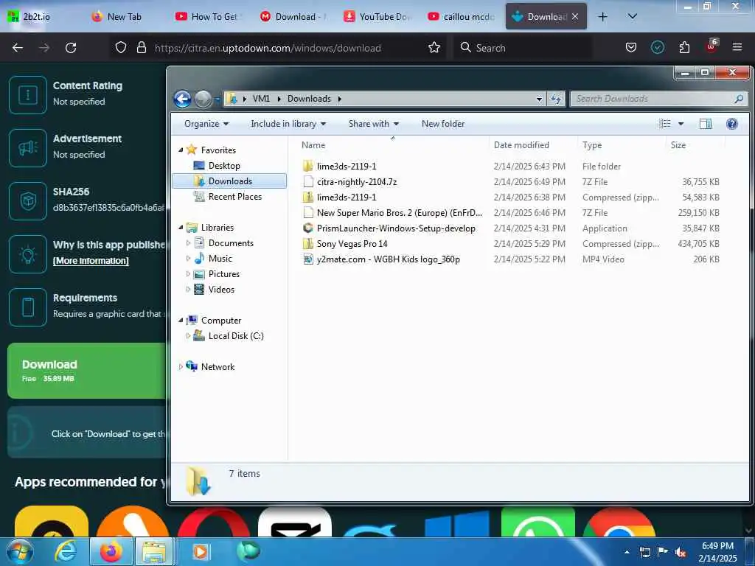Switch to the YouTube Downloader tab
This screenshot has width=755, height=566.
click(377, 16)
